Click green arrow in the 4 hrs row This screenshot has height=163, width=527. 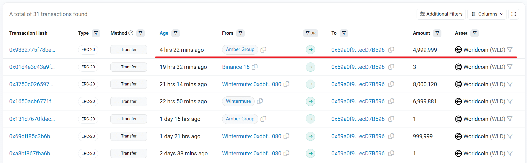coord(311,50)
